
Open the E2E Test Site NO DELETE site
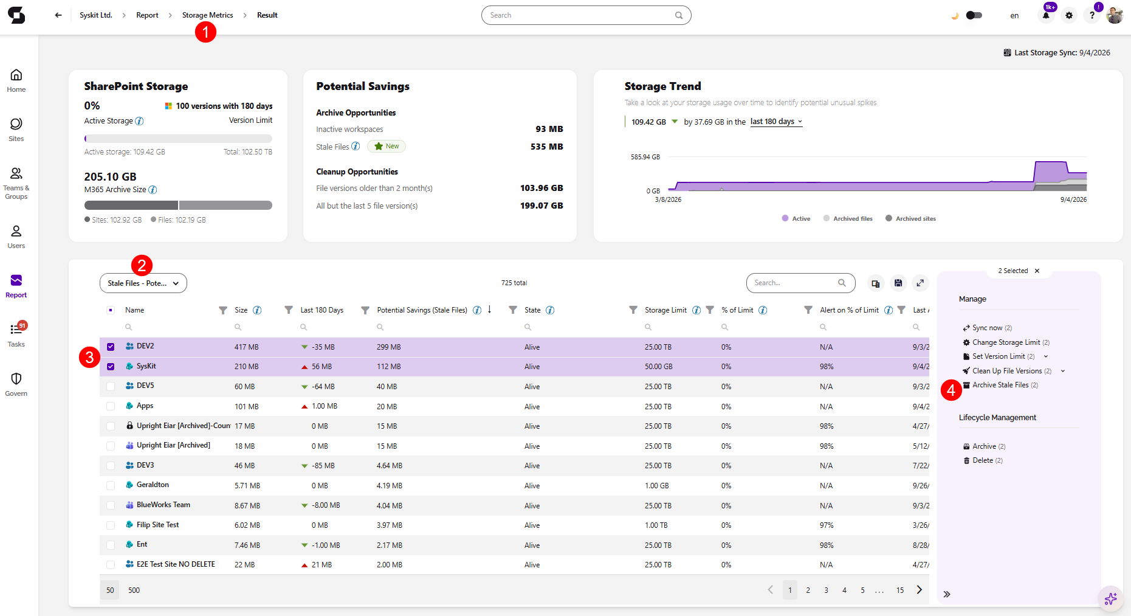click(176, 564)
